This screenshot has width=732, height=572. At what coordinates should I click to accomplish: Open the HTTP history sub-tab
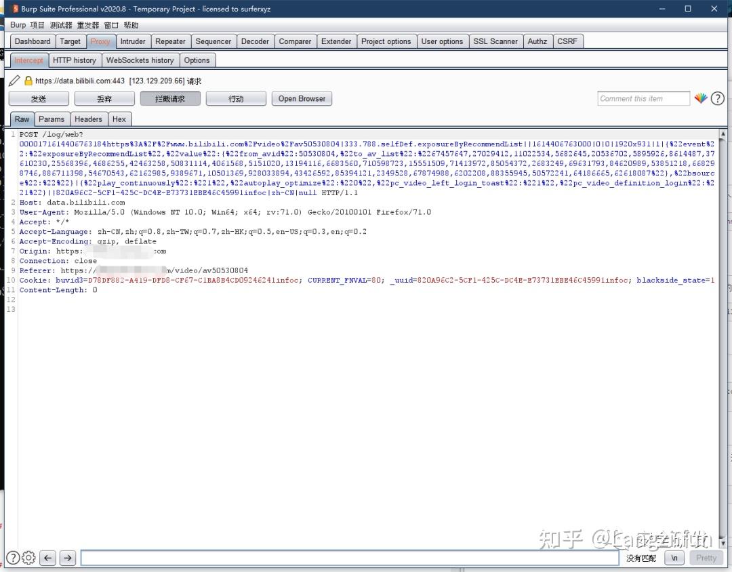[x=75, y=60]
